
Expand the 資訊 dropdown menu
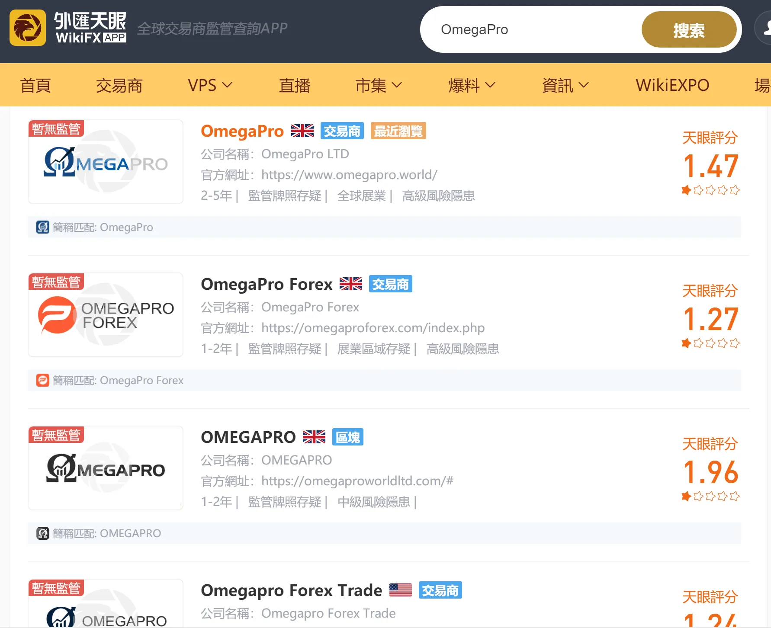[565, 85]
